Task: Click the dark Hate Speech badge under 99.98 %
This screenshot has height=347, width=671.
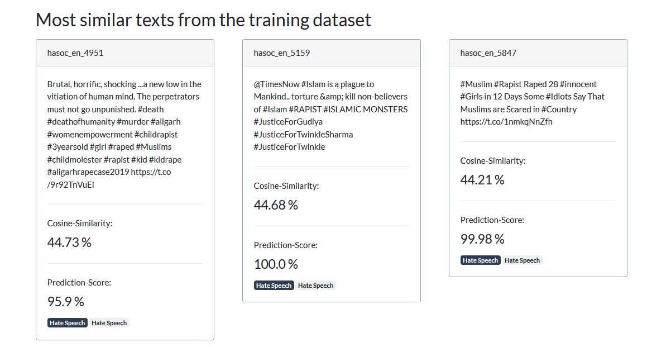Action: pyautogui.click(x=480, y=260)
